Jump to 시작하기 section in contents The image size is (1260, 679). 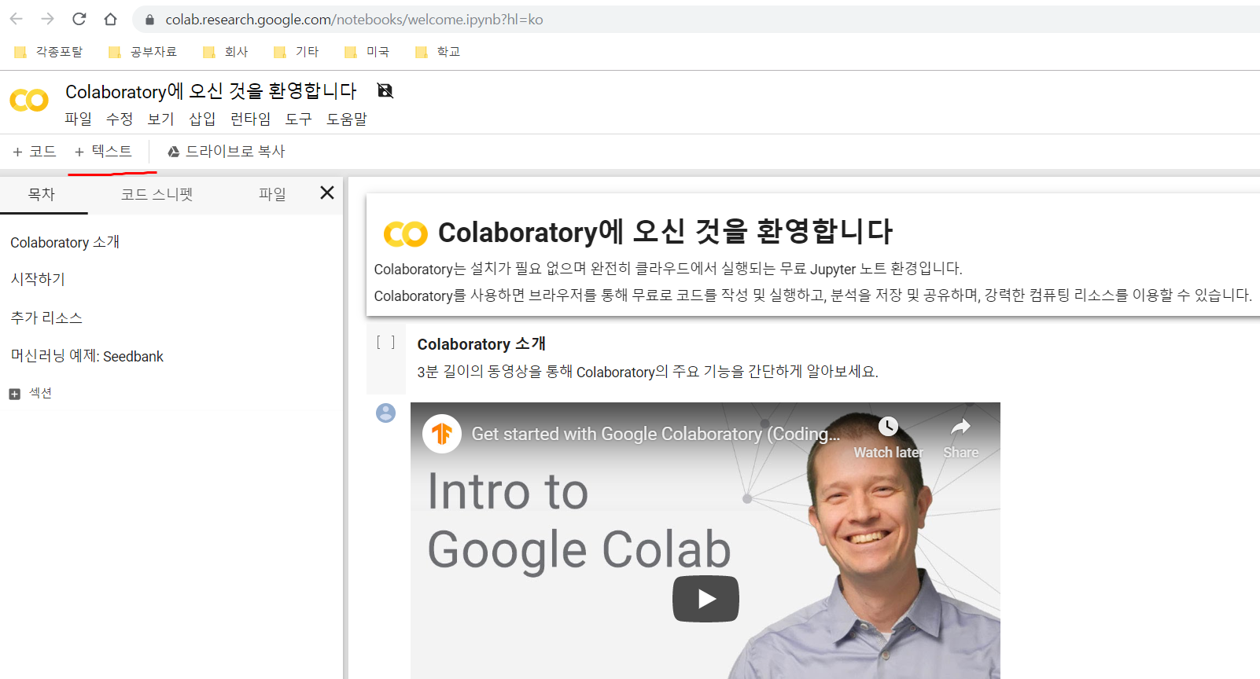38,279
